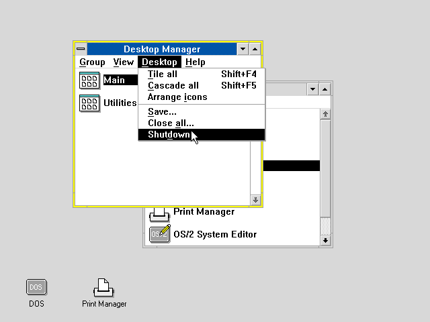The width and height of the screenshot is (430, 322).
Task: Open the Group menu
Action: (92, 62)
